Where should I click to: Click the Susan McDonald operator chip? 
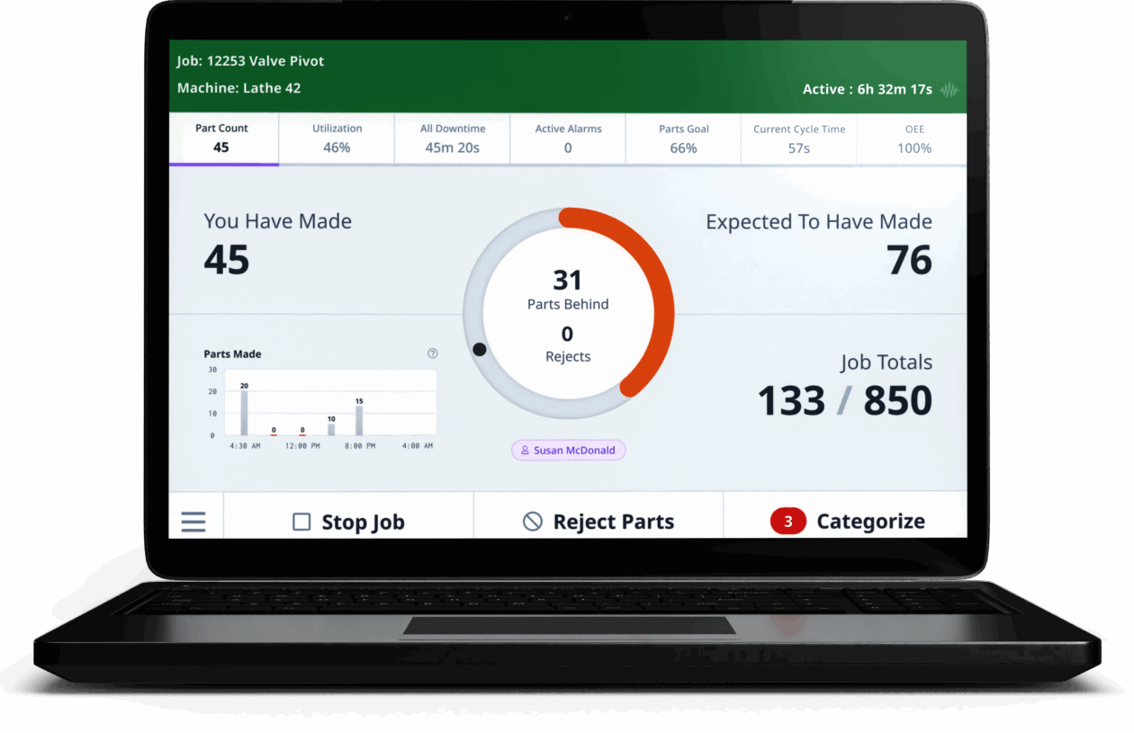[x=568, y=450]
